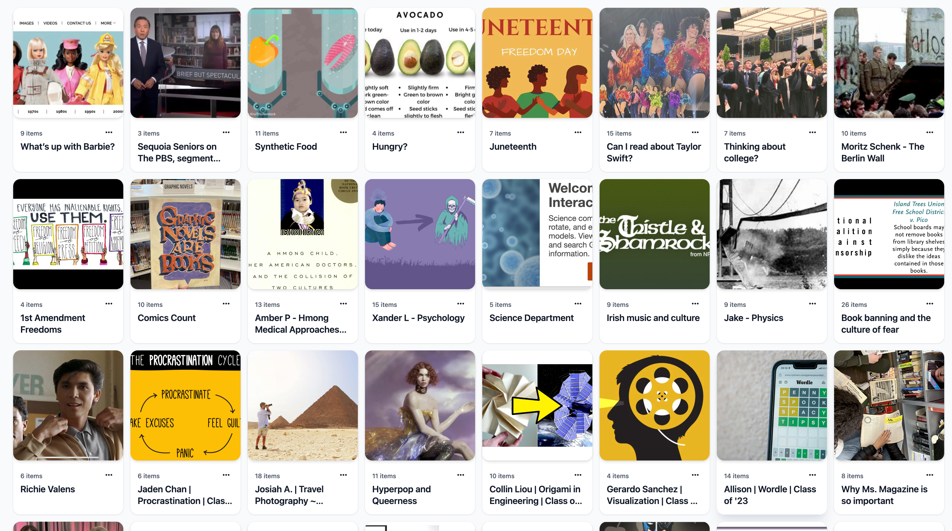The height and width of the screenshot is (531, 952).
Task: Click the three-dot menu for Juneteenth collection
Action: (578, 132)
